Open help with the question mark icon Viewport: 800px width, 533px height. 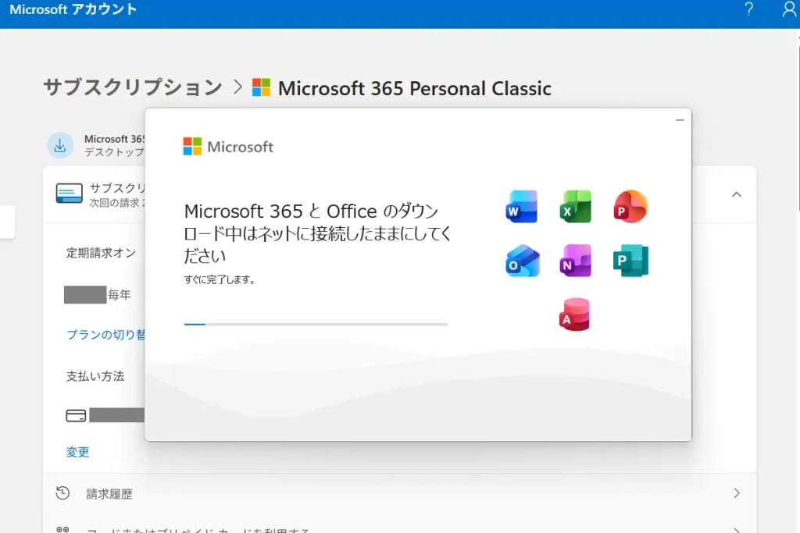click(748, 9)
